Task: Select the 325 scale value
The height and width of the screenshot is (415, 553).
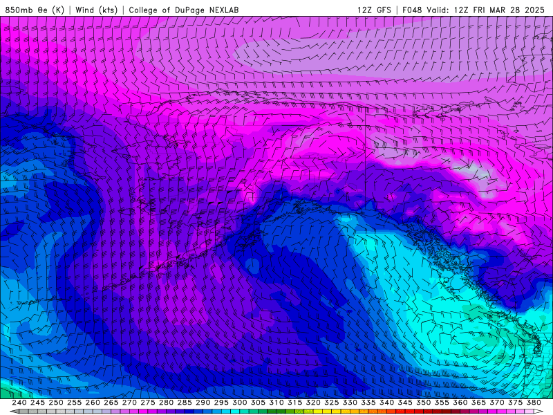Action: (332, 403)
